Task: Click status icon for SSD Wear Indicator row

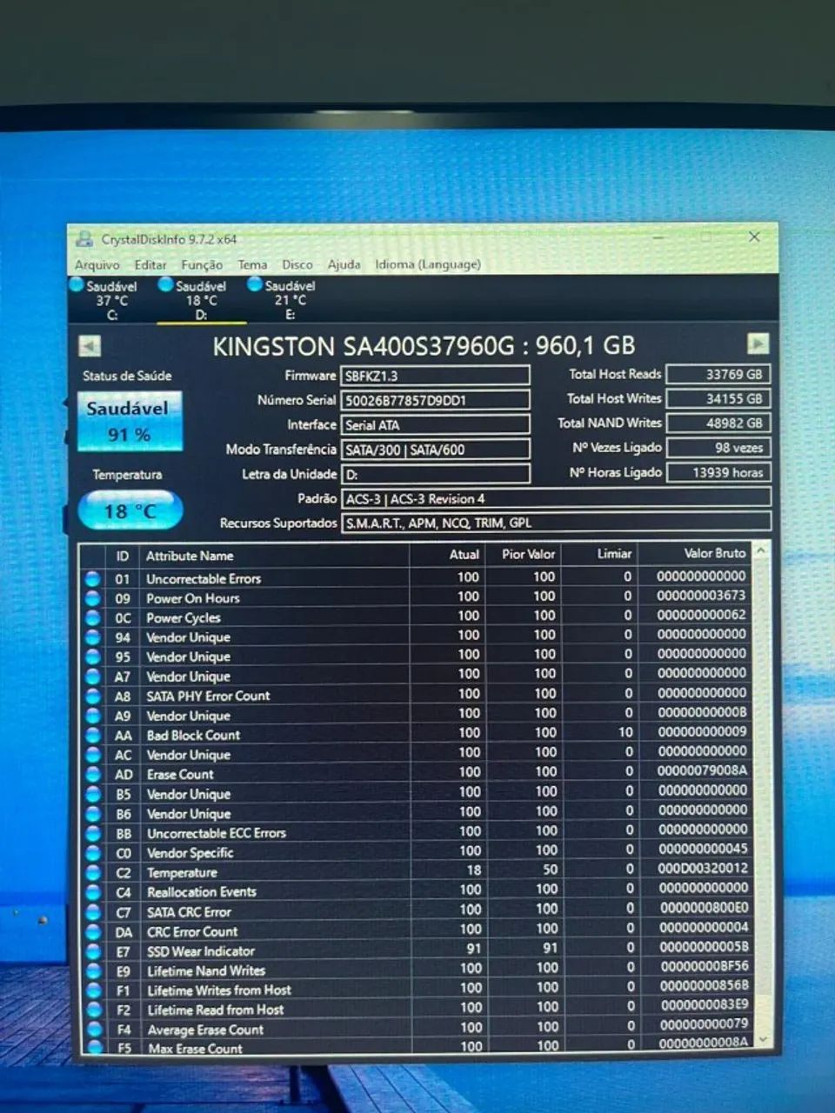Action: [95, 951]
